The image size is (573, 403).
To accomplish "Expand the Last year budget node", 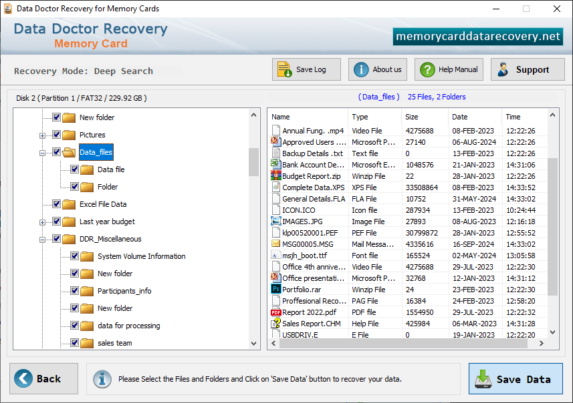I will tap(42, 222).
